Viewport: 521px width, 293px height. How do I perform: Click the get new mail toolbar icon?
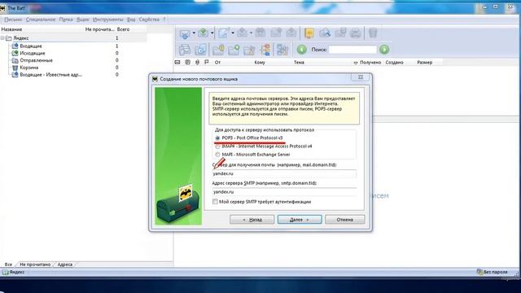click(x=185, y=33)
